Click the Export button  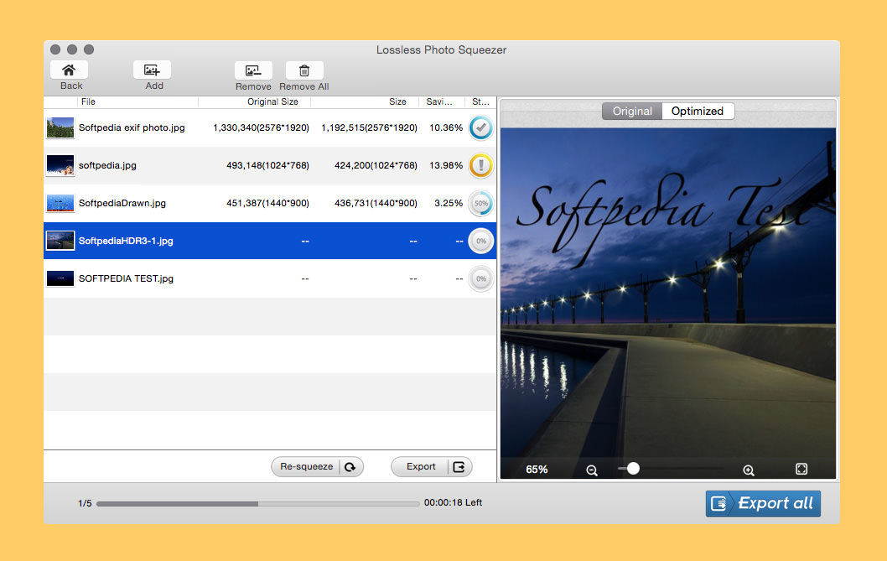tap(432, 466)
